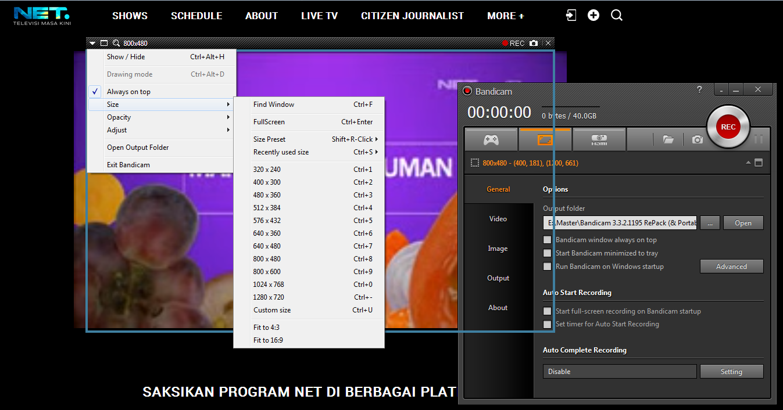Screen dimensions: 783x410
Task: Check 'Start full-screen recording on Bandicam startup'
Action: coord(547,311)
